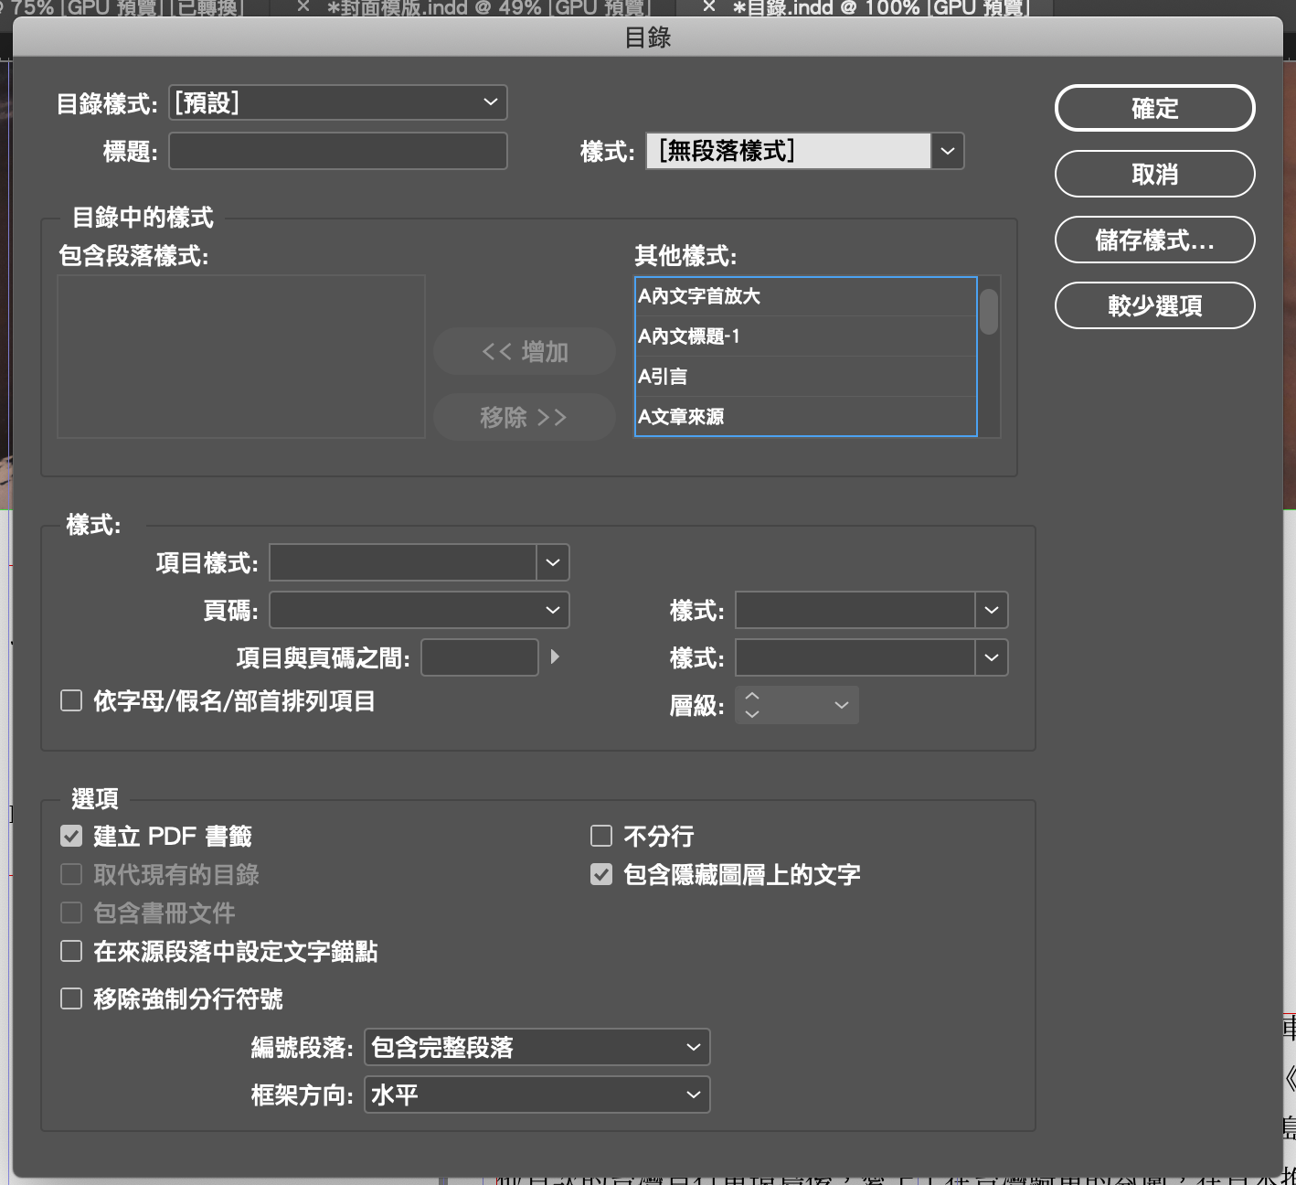Click the 較少選項 button
Image resolution: width=1296 pixels, height=1185 pixels.
click(1154, 305)
